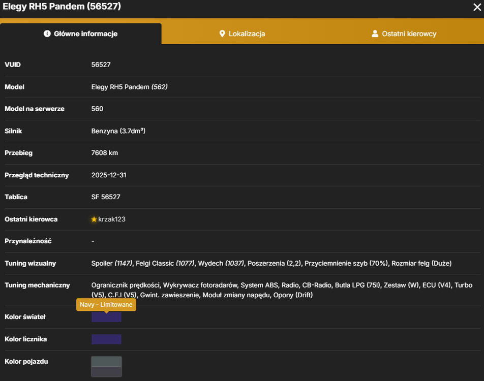
Task: Click the Tuning wizualny label
Action: pyautogui.click(x=31, y=264)
